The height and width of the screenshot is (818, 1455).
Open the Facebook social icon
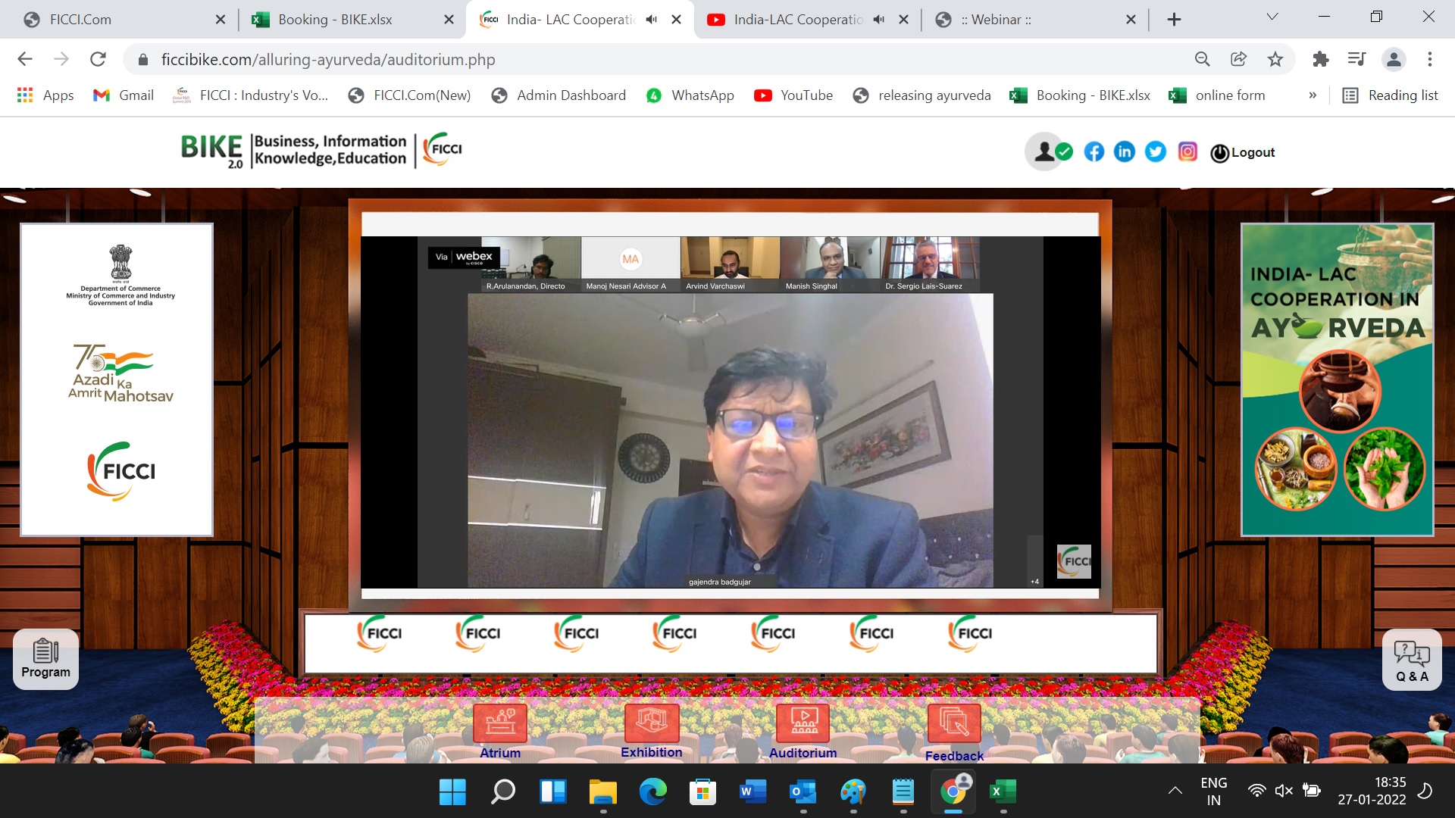pyautogui.click(x=1094, y=152)
